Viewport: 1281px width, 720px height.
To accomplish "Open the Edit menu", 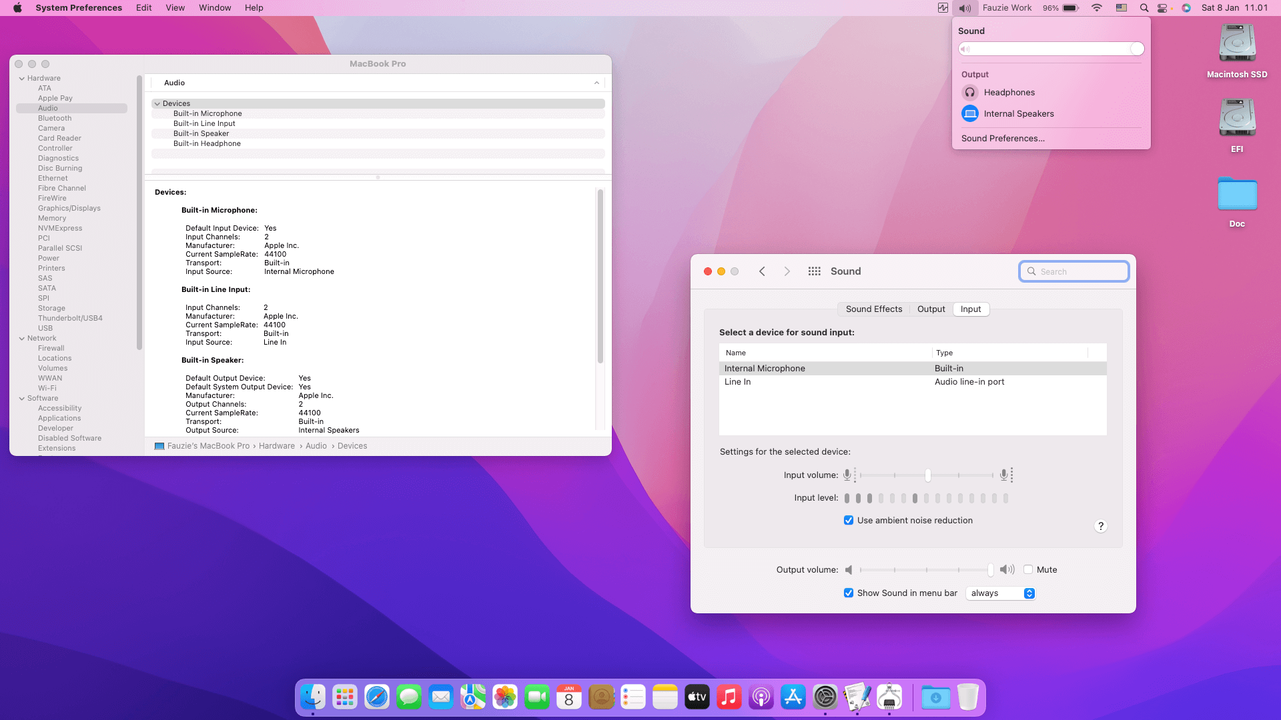I will [144, 8].
